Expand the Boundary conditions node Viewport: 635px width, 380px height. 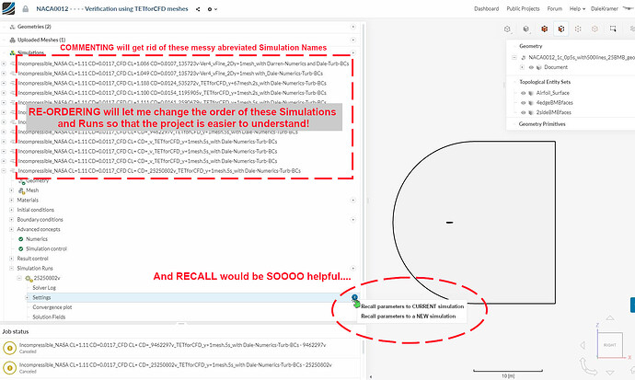point(12,219)
